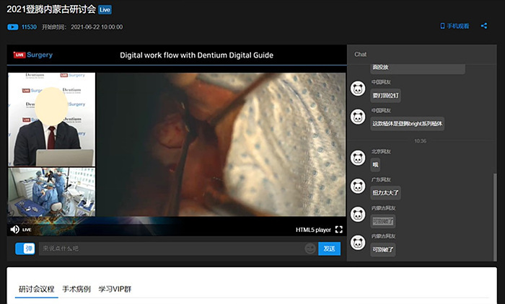Click the panda avatar beside 要打固位钉
The image size is (505, 304).
(x=358, y=89)
